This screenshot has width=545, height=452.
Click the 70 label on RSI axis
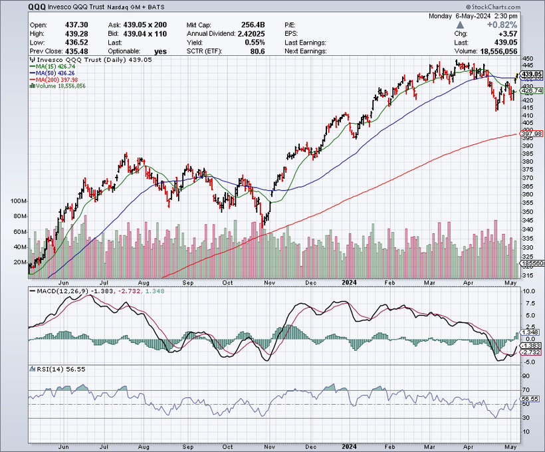point(526,390)
